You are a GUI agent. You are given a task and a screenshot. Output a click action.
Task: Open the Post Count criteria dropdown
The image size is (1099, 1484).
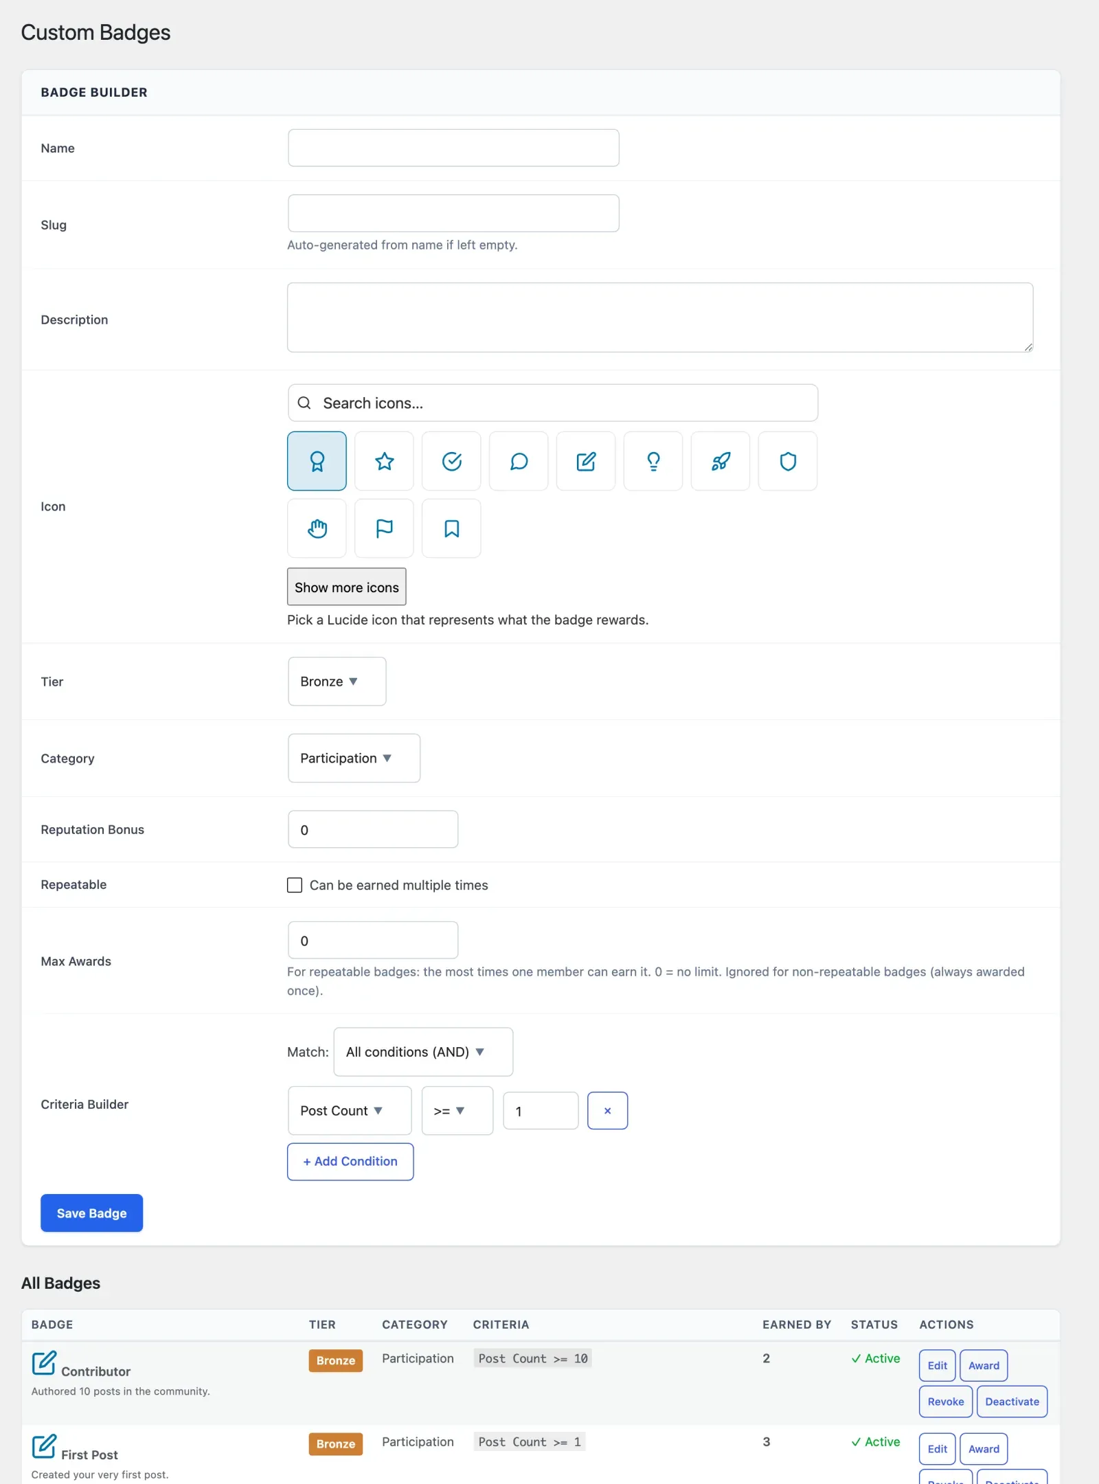click(x=350, y=1110)
